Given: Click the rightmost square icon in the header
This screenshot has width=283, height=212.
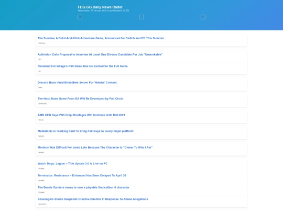Looking at the screenshot, I should click(x=203, y=17).
